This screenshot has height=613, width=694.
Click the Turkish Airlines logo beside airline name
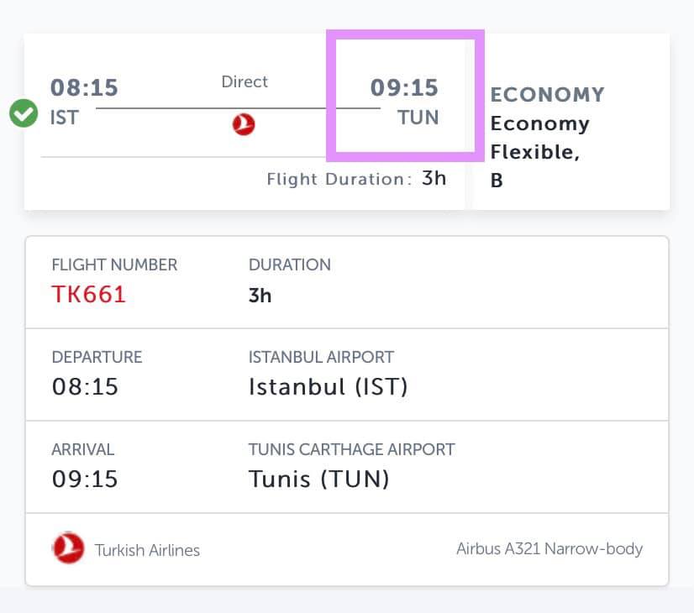[68, 548]
